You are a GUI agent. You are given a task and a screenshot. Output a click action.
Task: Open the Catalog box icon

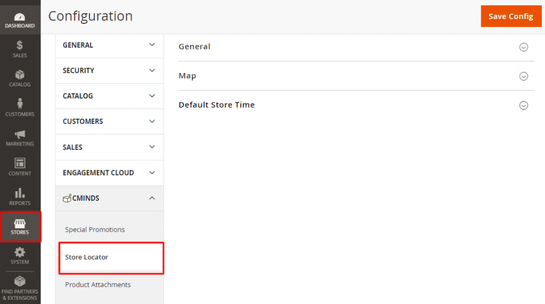point(20,75)
